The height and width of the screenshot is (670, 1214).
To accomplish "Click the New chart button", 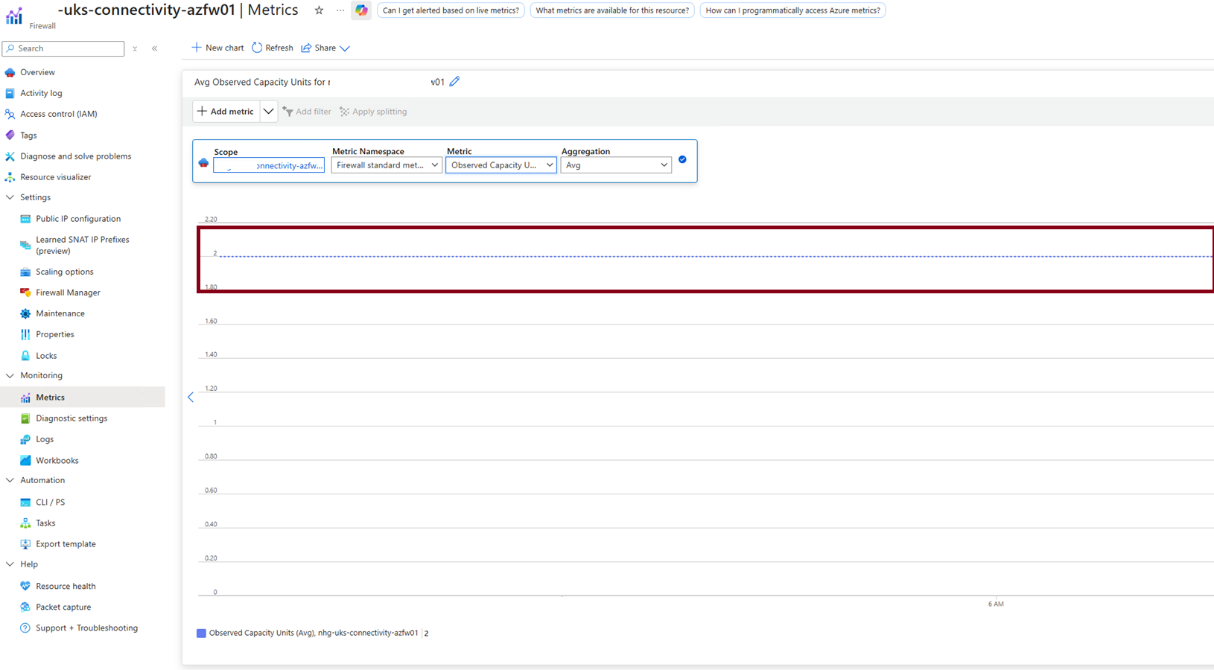I will click(217, 48).
